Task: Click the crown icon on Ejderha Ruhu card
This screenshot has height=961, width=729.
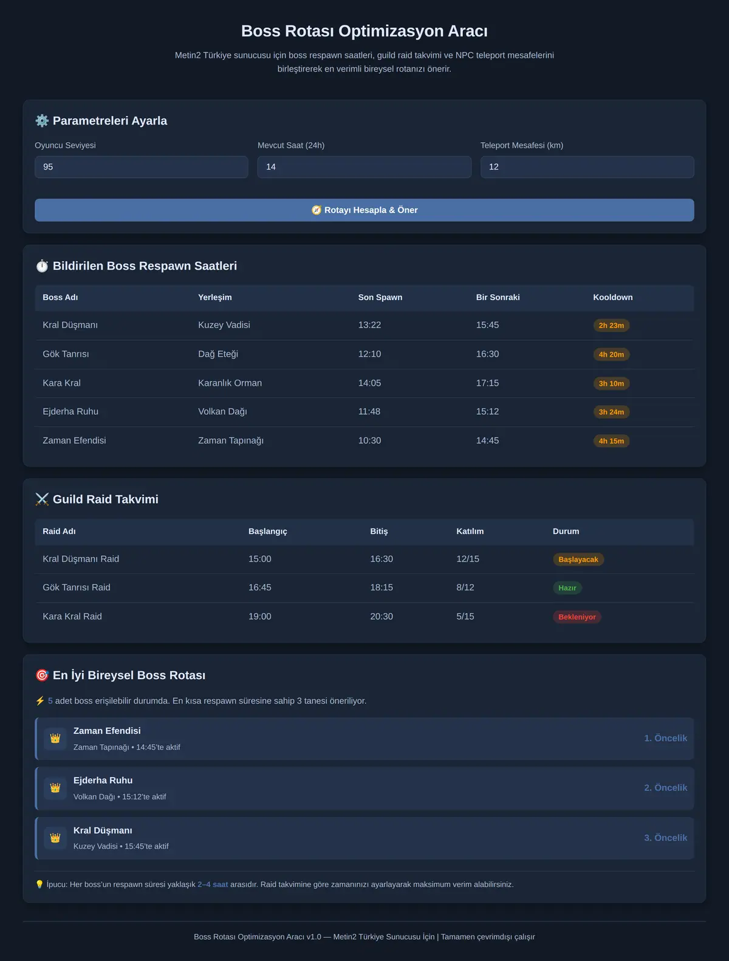Action: [x=55, y=788]
